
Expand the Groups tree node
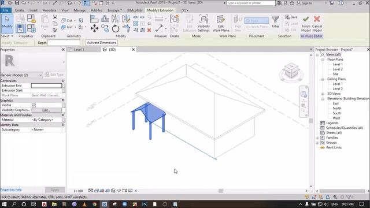317,143
